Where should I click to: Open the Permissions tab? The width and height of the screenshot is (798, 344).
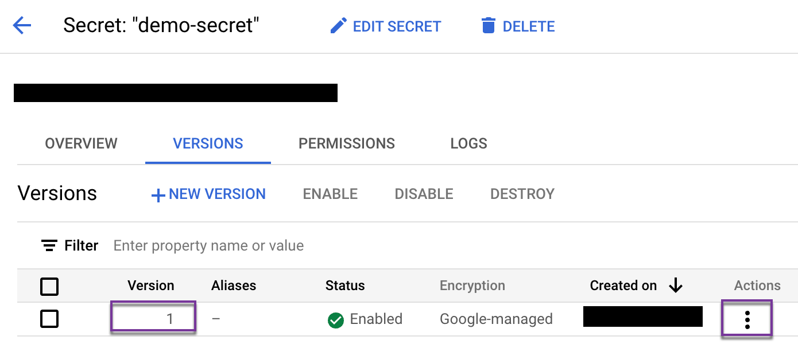click(346, 143)
